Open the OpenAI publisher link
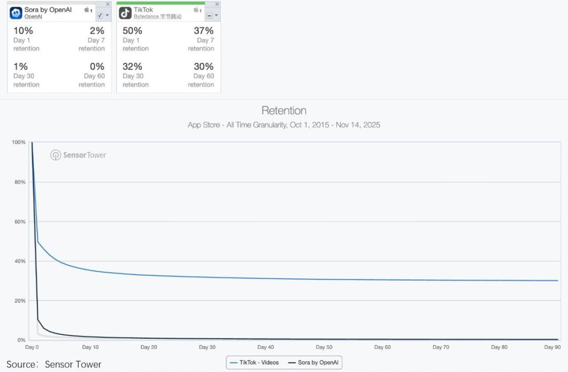 (33, 17)
